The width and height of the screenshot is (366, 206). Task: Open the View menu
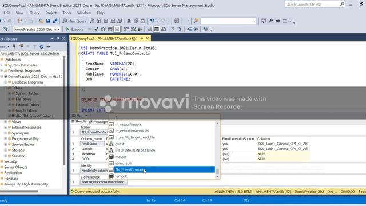(x=19, y=13)
